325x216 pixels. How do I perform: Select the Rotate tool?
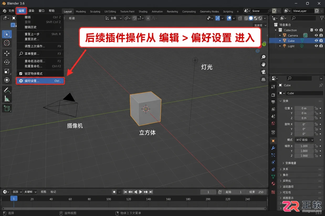[x=7, y=62]
